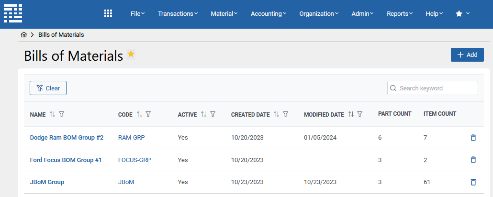Click created date in Ford Focus row
493x197 pixels.
[247, 160]
